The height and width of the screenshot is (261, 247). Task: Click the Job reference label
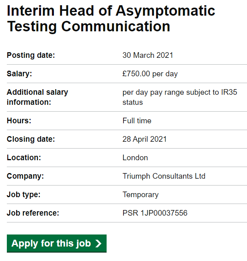click(x=33, y=213)
